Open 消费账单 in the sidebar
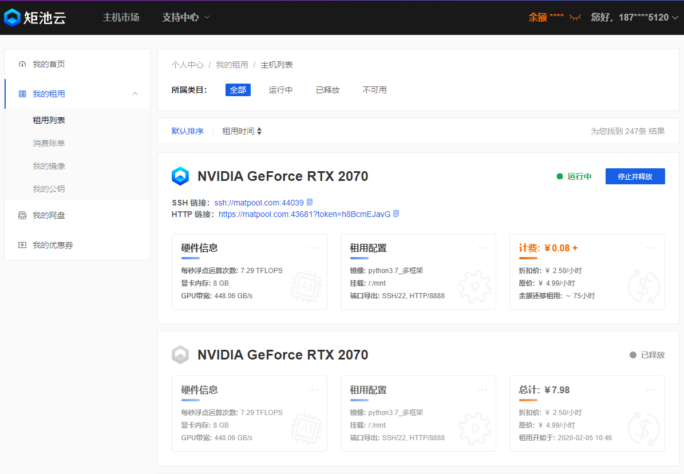The height and width of the screenshot is (474, 684). point(49,143)
